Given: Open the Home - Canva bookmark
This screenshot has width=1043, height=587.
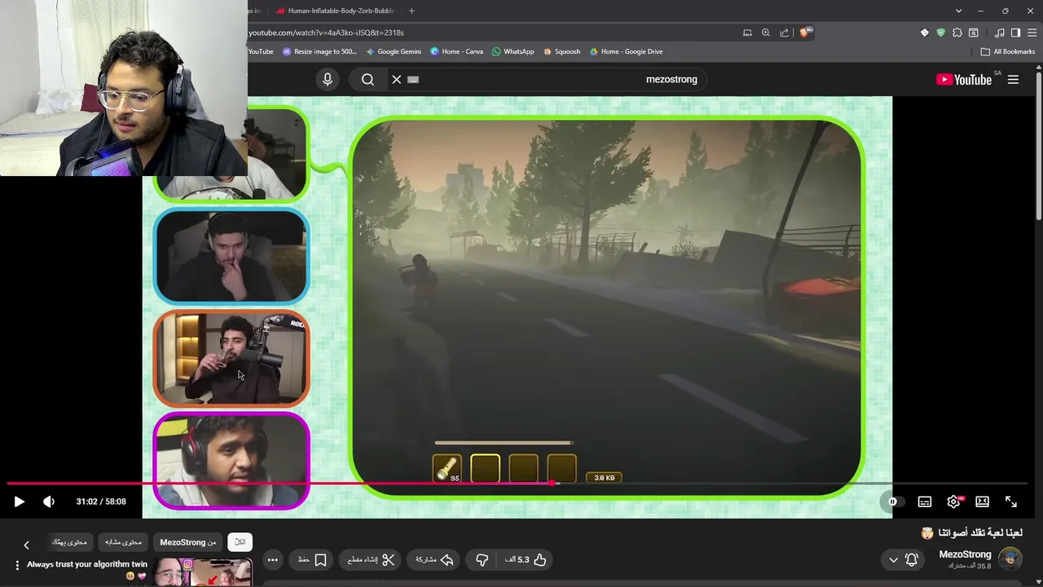Looking at the screenshot, I should coord(456,51).
